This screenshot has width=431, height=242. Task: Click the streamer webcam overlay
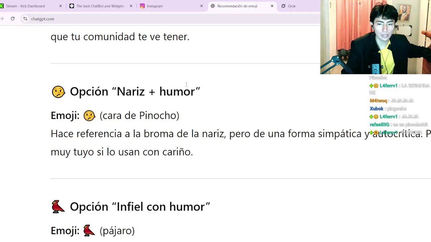click(375, 37)
